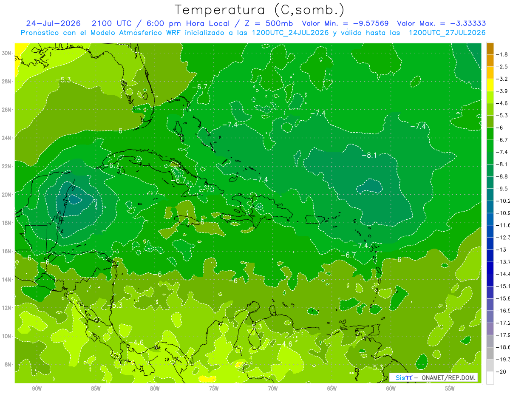
Task: Click the '-1.8' color scale tick
Action: coord(503,54)
